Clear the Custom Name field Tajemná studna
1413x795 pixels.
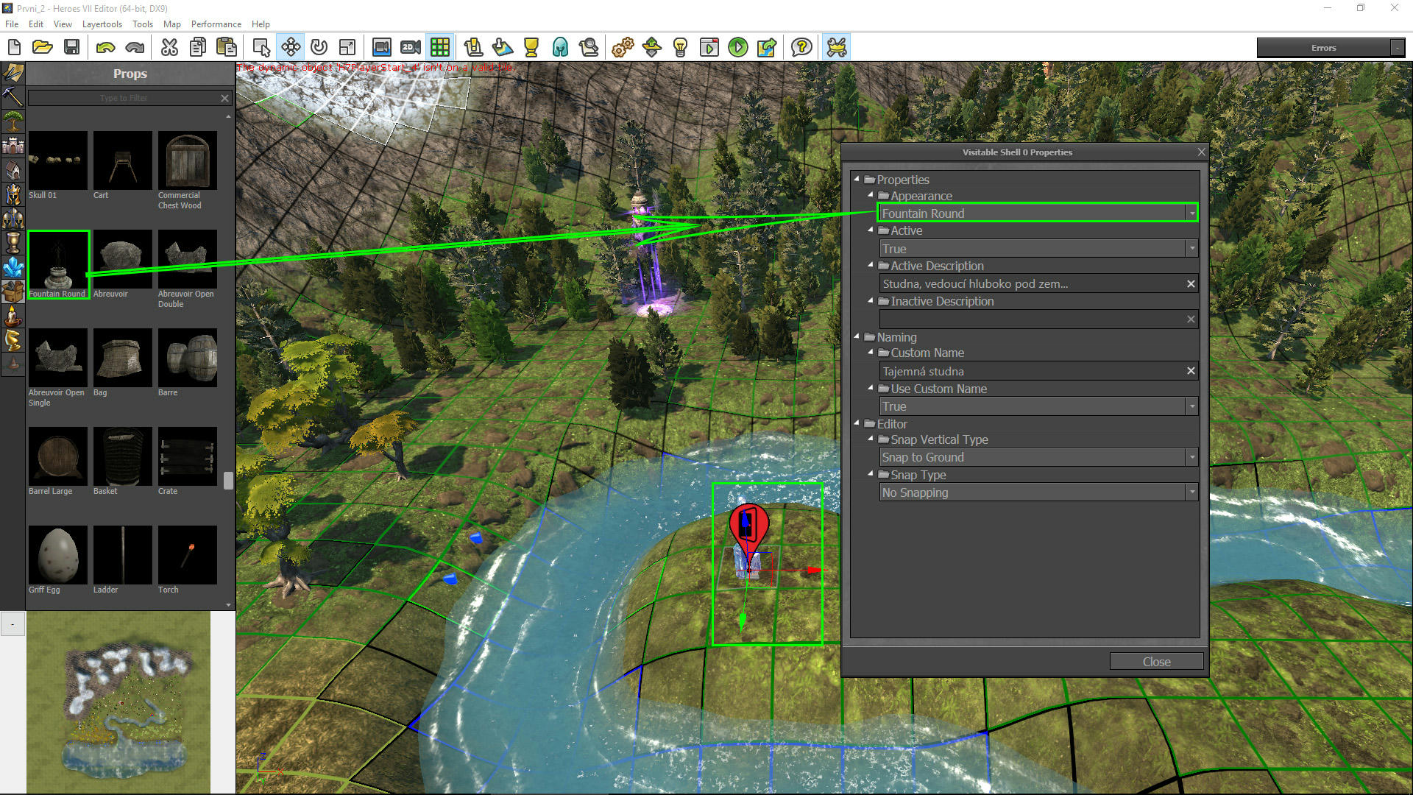click(1191, 371)
